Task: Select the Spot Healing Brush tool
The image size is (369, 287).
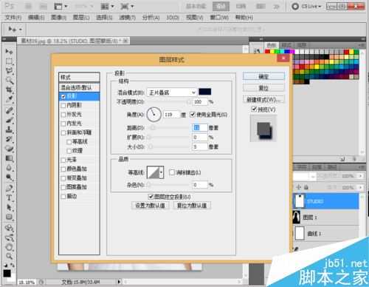Action: pyautogui.click(x=9, y=110)
